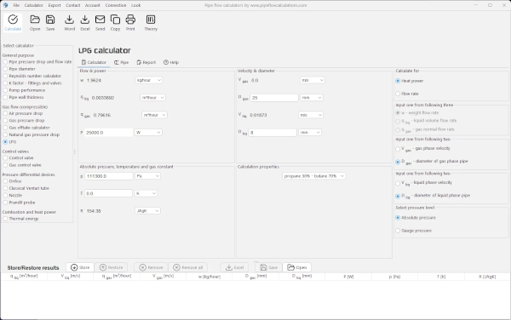The width and height of the screenshot is (511, 320).
Task: Click the temperature T input field
Action: pos(108,193)
